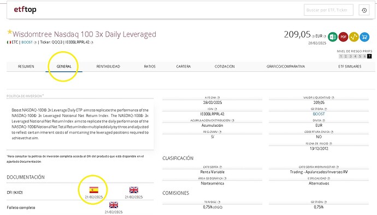Switch to the RESUMEN tab
Image resolution: width=377 pixels, height=215 pixels.
(x=26, y=66)
